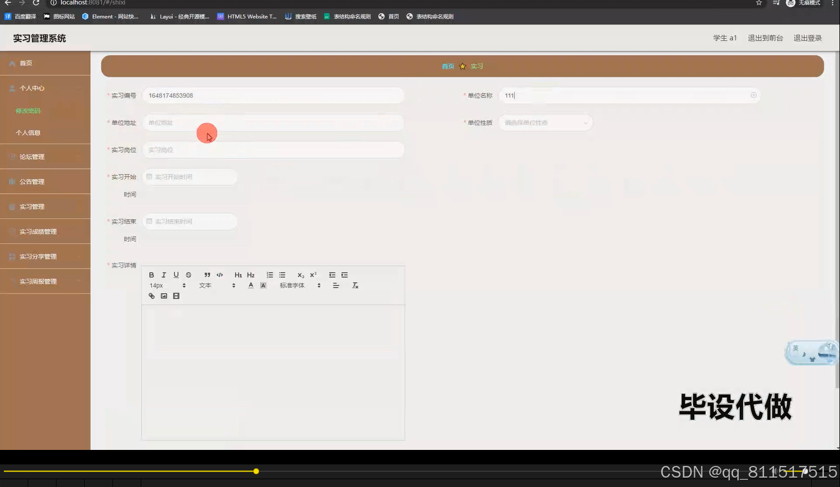Open 实习周报管理 in the sidebar
840x487 pixels.
pyautogui.click(x=45, y=281)
